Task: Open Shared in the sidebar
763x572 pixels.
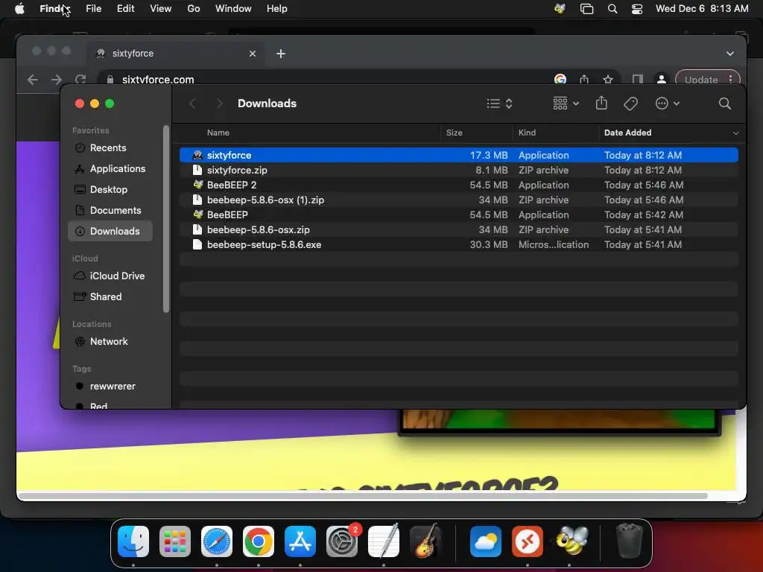Action: tap(110, 296)
